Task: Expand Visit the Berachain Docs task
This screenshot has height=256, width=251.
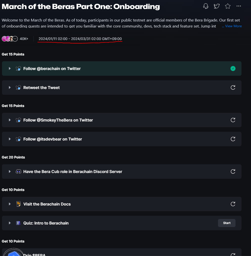Action: (10, 204)
